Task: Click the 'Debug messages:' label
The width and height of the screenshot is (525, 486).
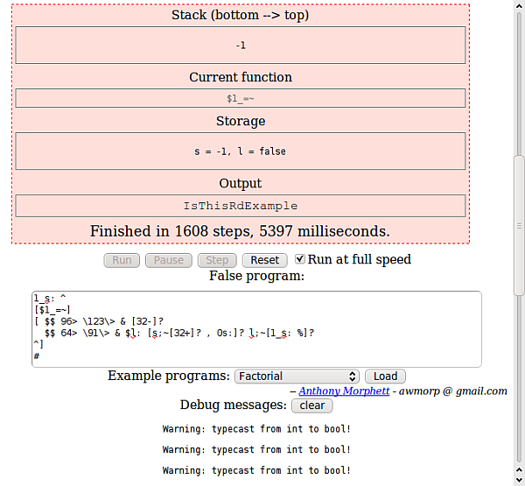Action: [233, 405]
